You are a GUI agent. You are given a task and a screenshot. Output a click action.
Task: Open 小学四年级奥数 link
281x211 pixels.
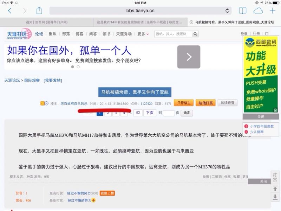coord(262,126)
